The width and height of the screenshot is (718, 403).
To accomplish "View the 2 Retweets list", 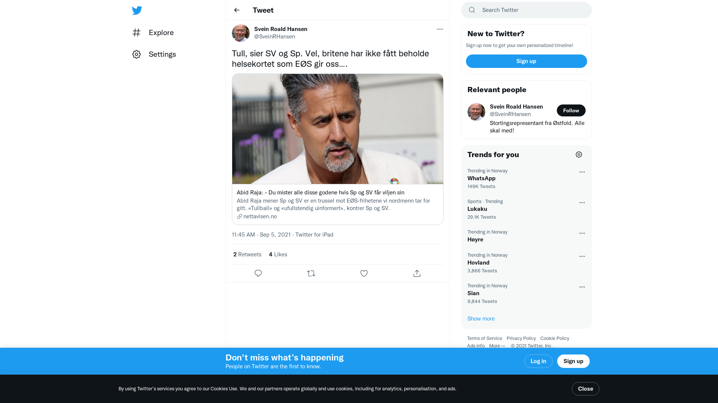I will tap(247, 254).
